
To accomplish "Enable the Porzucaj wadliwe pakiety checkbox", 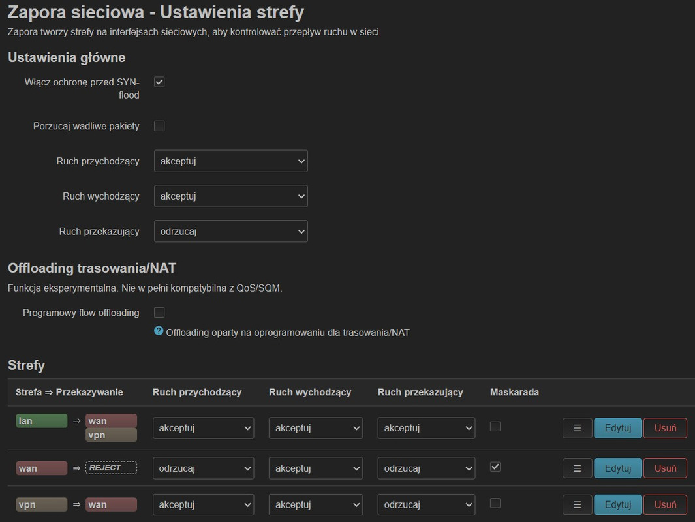I will pos(159,126).
